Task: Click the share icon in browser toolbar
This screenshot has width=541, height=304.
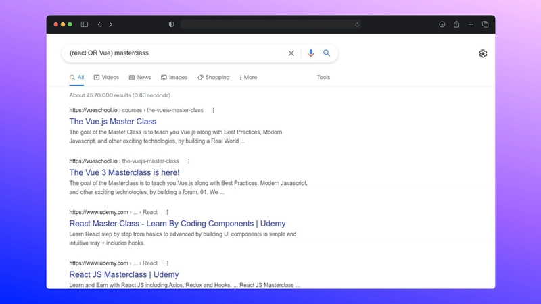Action: (x=456, y=24)
